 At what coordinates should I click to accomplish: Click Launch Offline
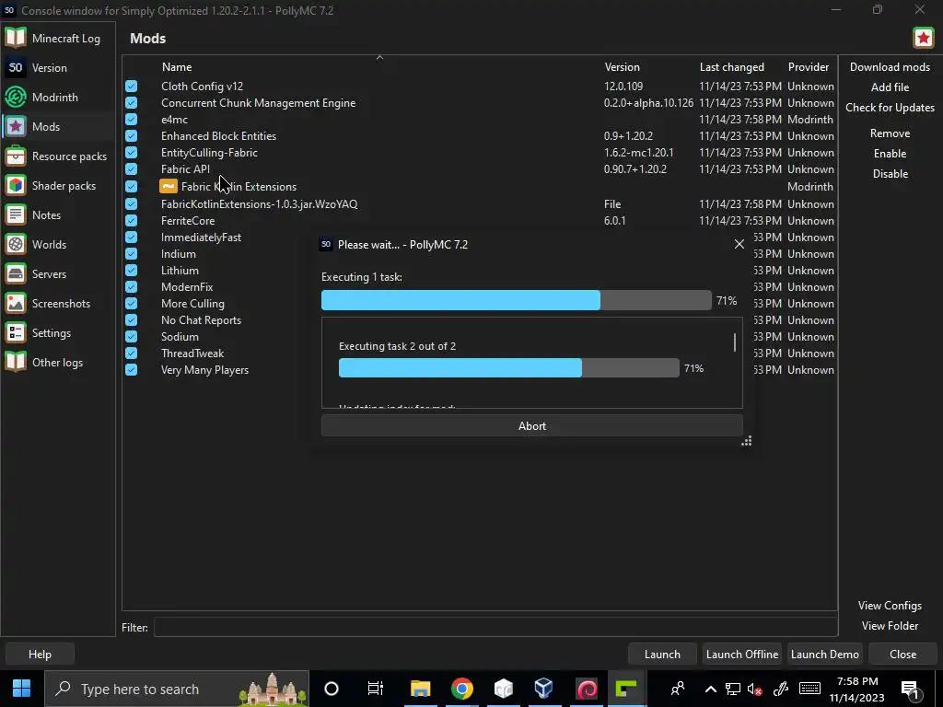741,655
